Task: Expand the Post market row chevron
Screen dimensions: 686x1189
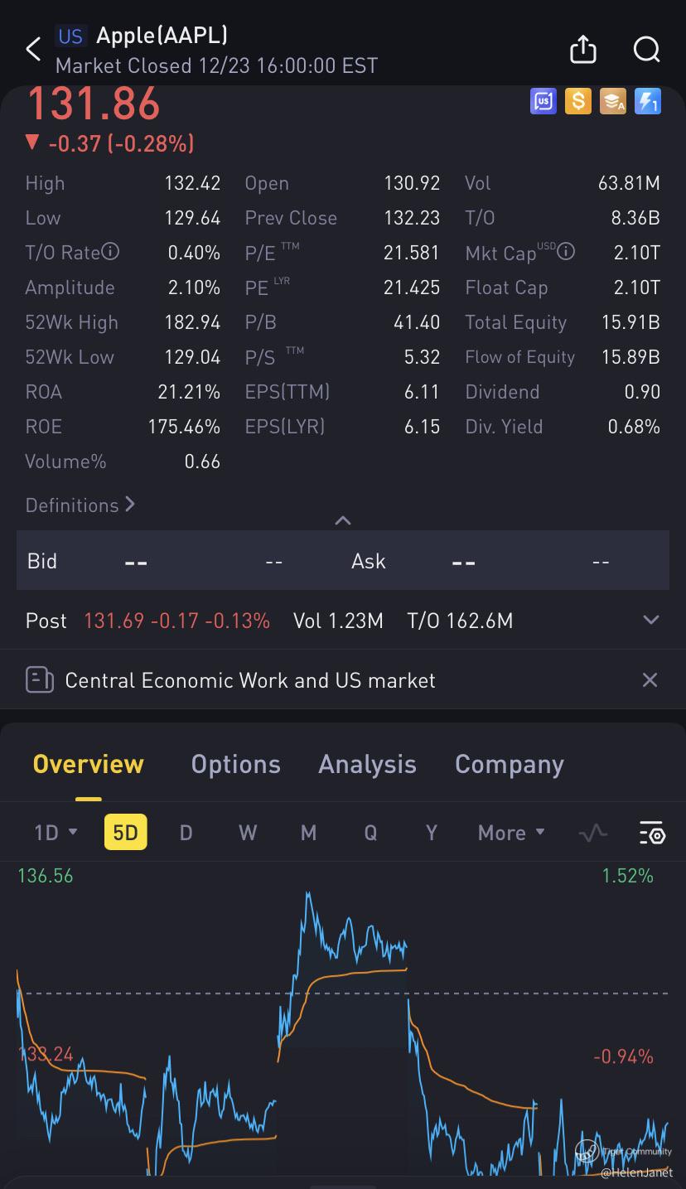Action: point(651,620)
